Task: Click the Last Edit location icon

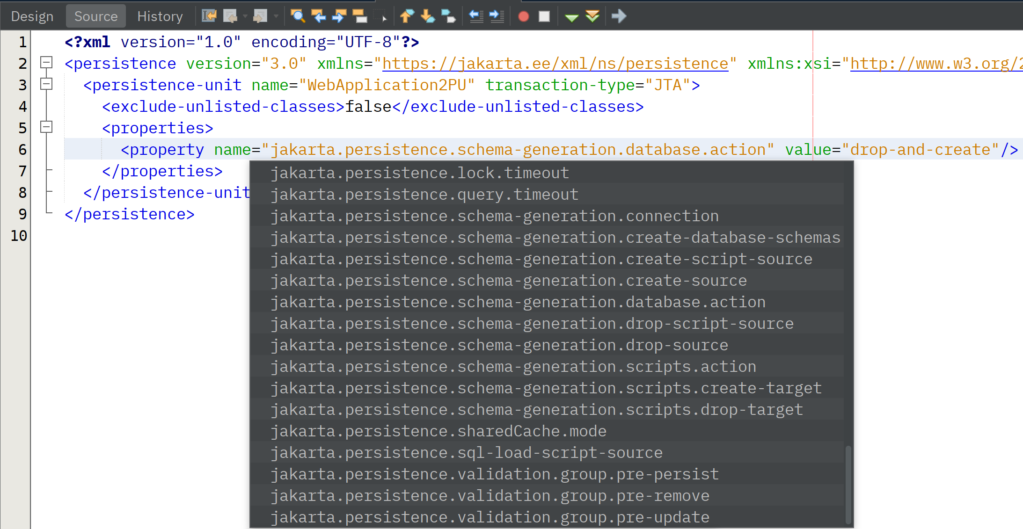Action: click(209, 16)
